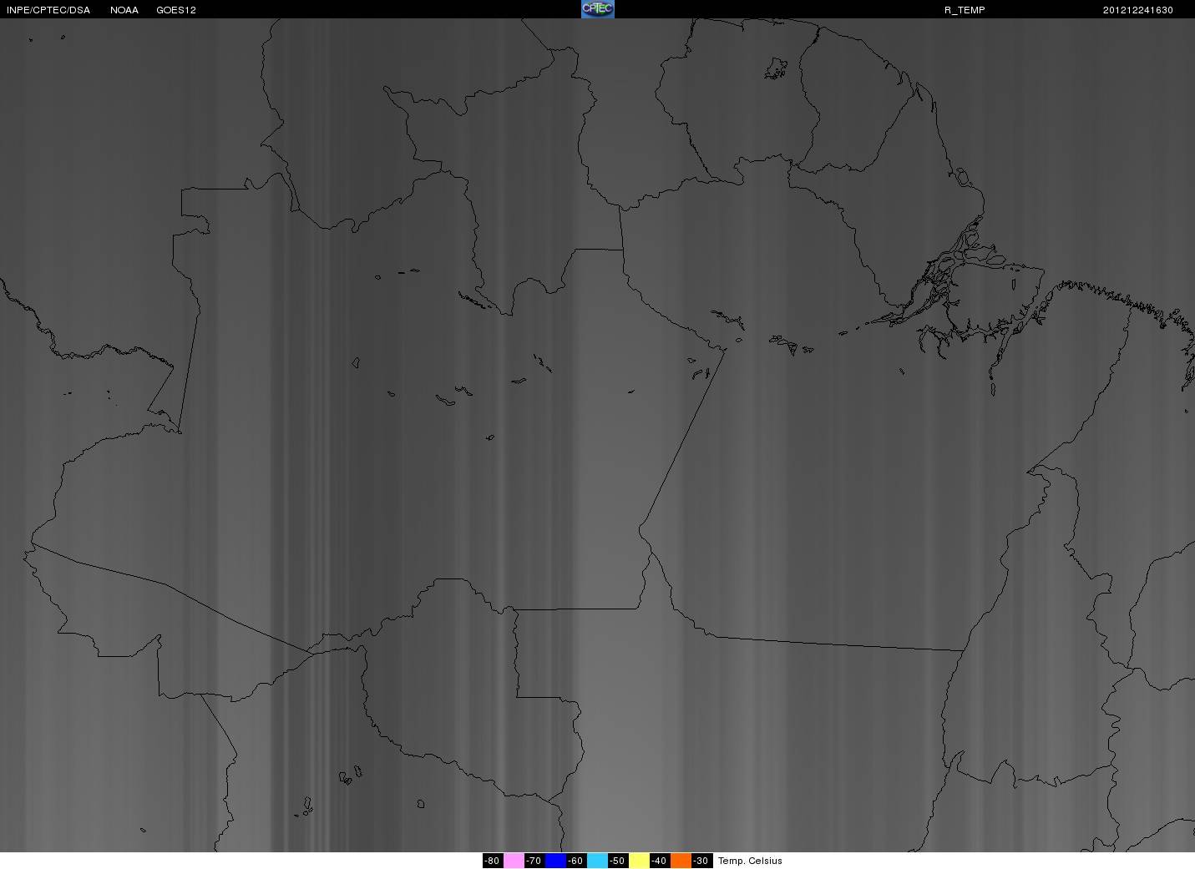Click the -70 legend label

(534, 861)
